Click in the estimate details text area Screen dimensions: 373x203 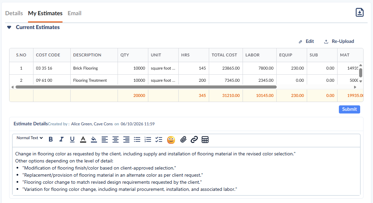coord(186,171)
